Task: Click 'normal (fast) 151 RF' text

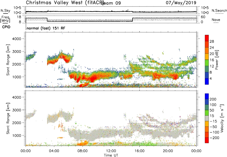Action: click(46, 28)
